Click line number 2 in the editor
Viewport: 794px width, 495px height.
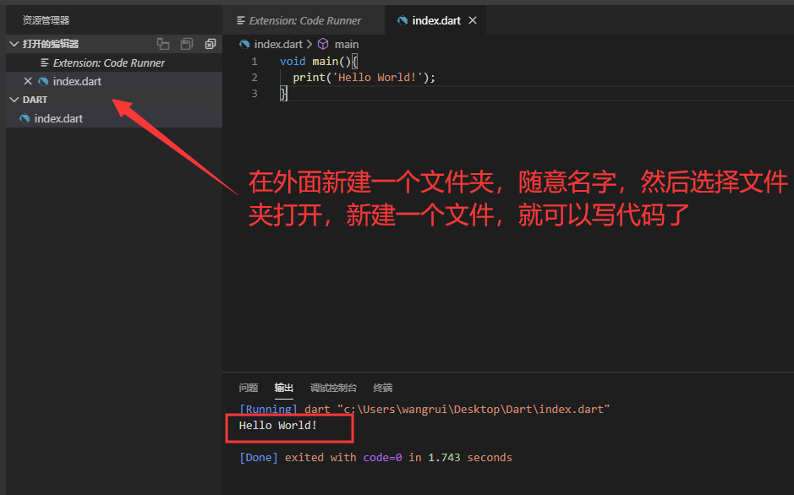tap(255, 78)
